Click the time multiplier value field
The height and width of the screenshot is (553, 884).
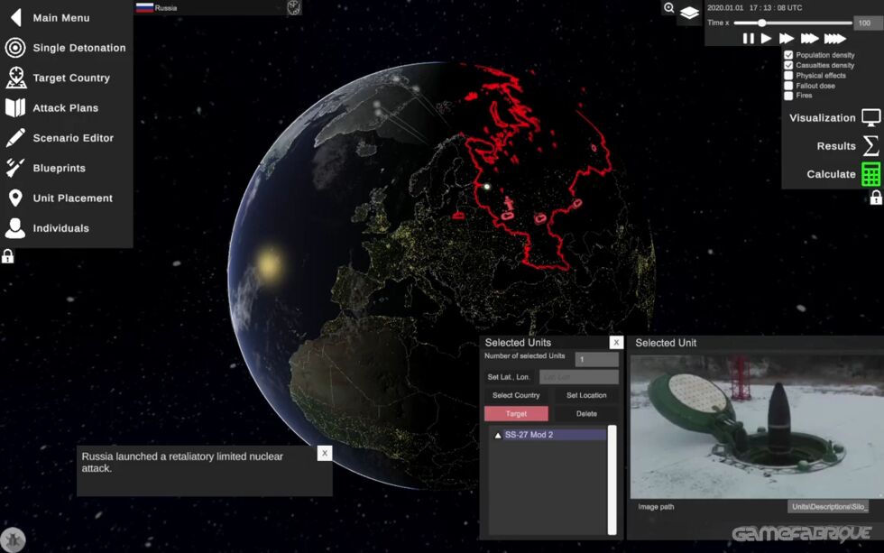(x=867, y=23)
